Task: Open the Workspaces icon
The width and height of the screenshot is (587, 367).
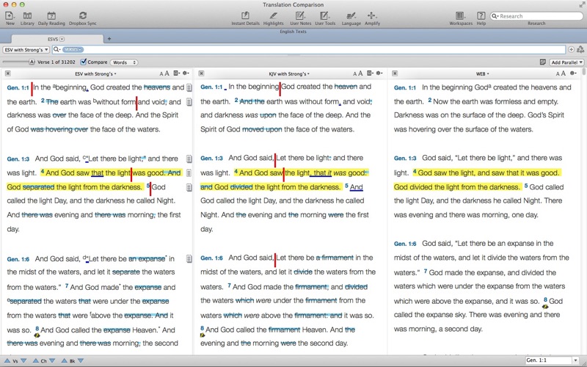Action: 460,15
